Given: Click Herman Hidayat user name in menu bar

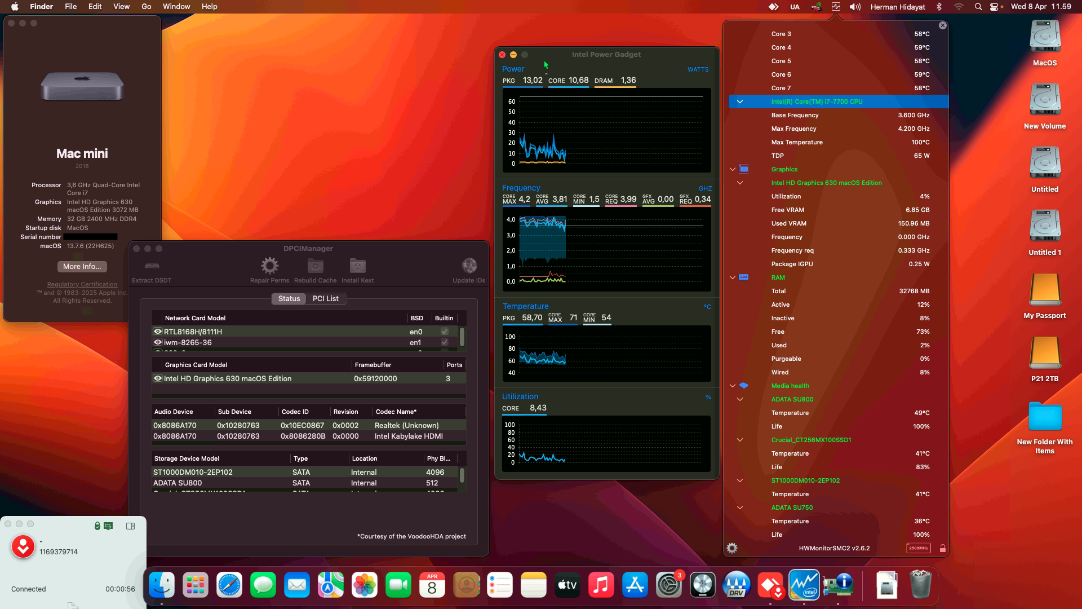Looking at the screenshot, I should click(898, 7).
